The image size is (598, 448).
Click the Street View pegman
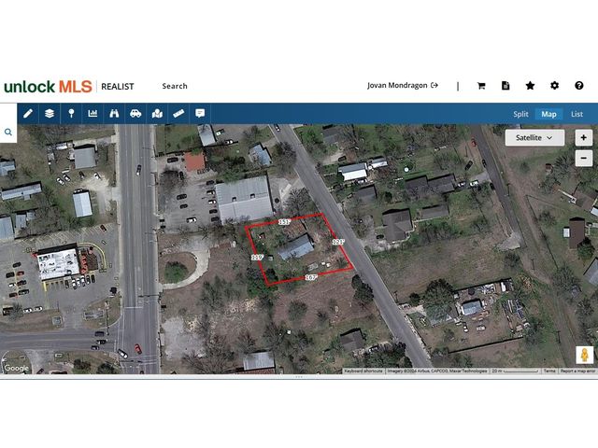click(x=585, y=355)
